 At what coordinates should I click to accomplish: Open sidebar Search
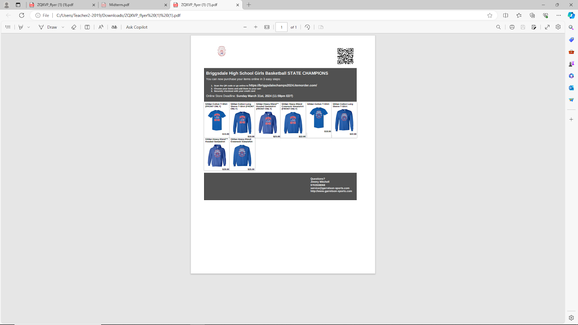571,27
